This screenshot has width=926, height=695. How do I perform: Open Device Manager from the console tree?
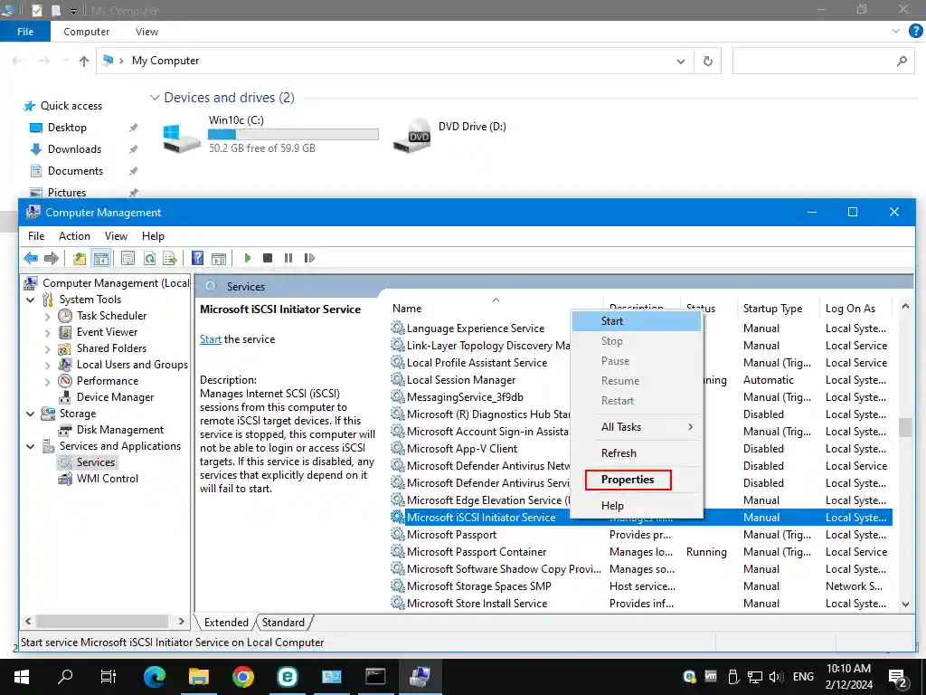point(115,397)
